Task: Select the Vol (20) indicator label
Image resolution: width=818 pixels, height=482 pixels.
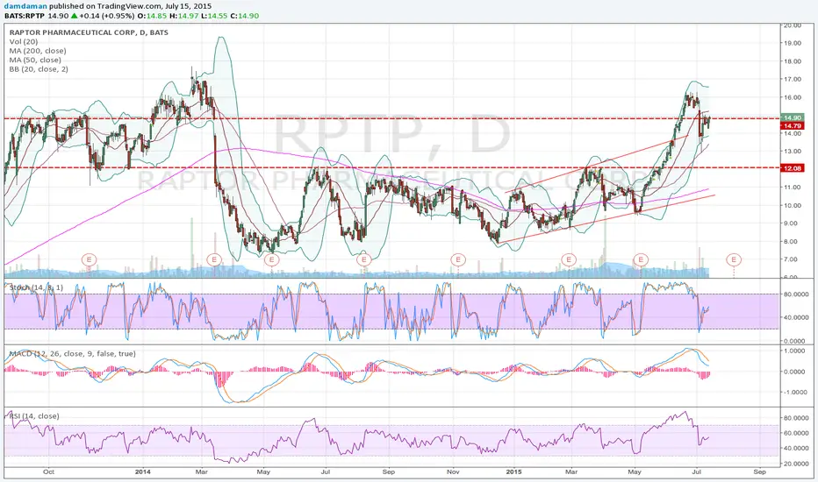Action: (23, 42)
